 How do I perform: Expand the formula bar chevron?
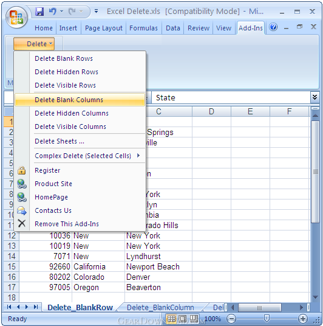click(314, 97)
